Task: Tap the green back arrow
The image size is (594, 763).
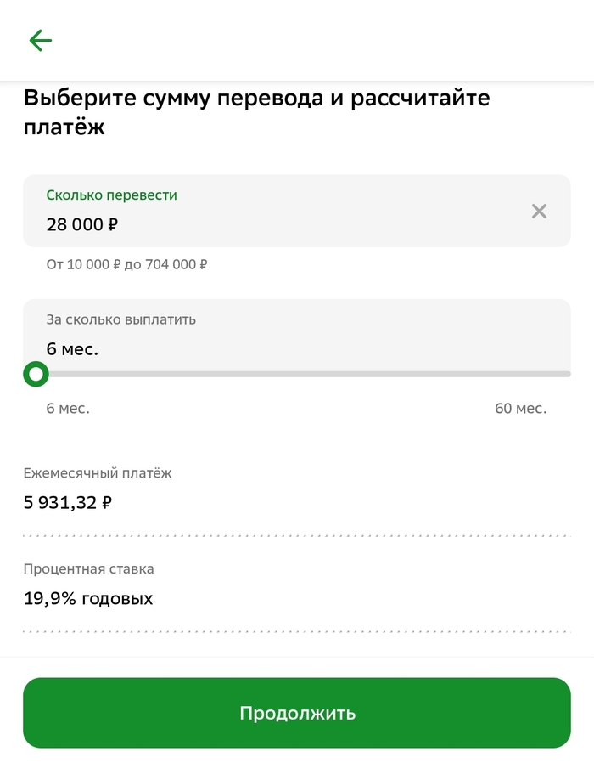Action: 40,40
